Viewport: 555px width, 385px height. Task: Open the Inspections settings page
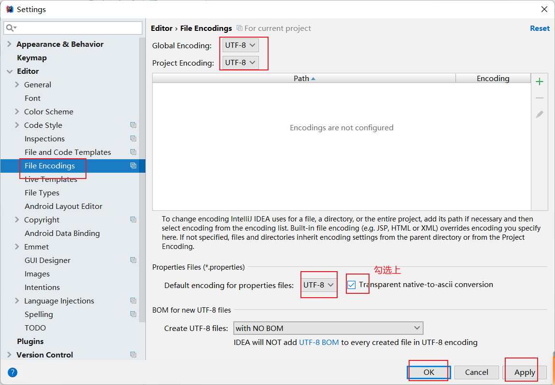(x=44, y=138)
